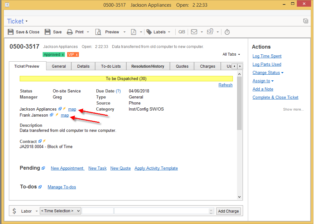Click the dollar sign charge icon

point(14,211)
